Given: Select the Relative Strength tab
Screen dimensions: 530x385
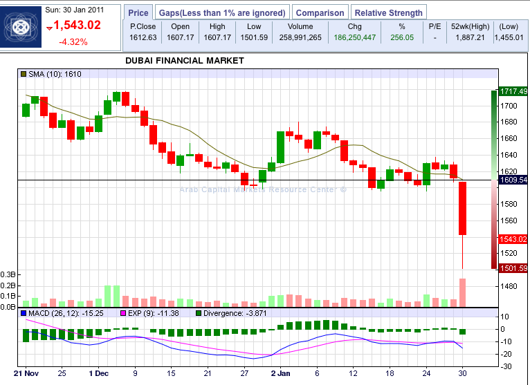Looking at the screenshot, I should tap(389, 13).
